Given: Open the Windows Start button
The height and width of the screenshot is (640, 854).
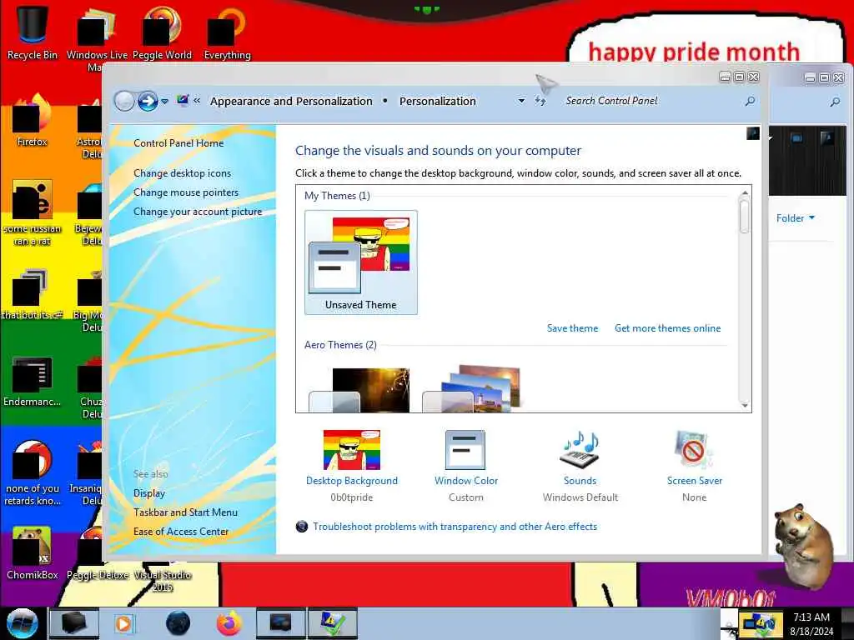Looking at the screenshot, I should [22, 623].
